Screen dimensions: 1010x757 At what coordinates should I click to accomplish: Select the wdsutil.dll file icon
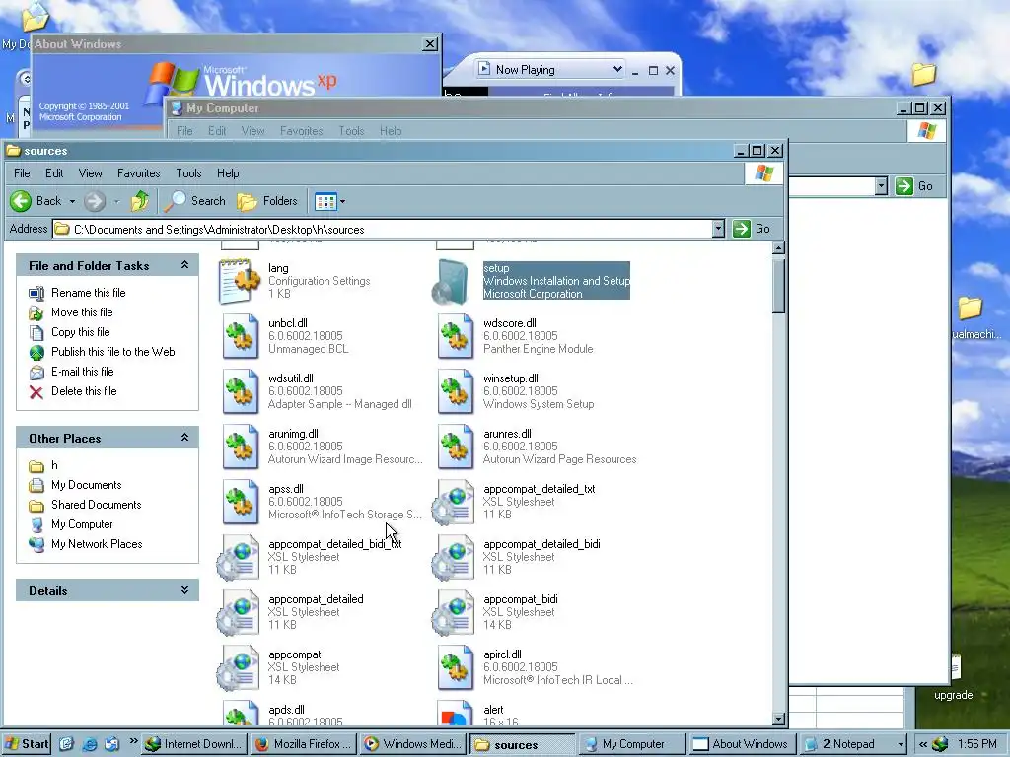click(240, 391)
